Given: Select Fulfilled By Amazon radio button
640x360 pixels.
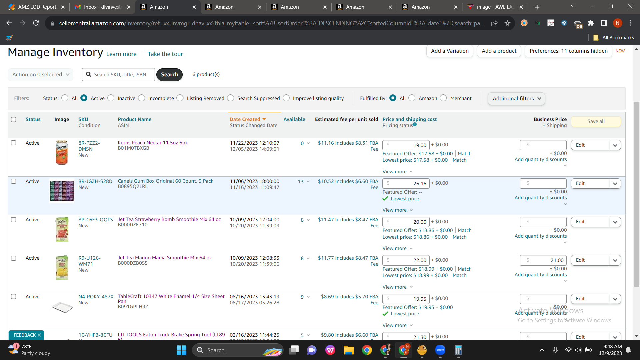Looking at the screenshot, I should pos(412,98).
